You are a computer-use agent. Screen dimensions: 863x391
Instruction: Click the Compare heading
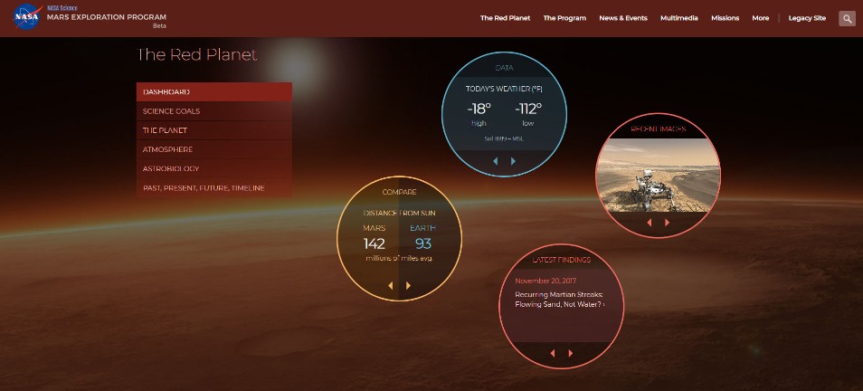[400, 192]
